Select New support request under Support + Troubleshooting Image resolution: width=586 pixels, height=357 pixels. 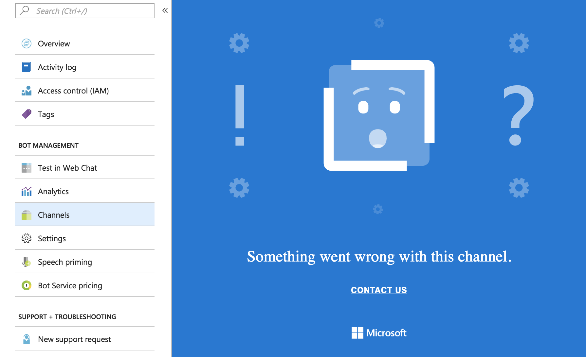coord(74,339)
